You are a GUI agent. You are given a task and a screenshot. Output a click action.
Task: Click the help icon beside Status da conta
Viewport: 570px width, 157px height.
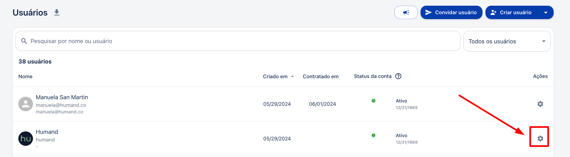click(398, 76)
